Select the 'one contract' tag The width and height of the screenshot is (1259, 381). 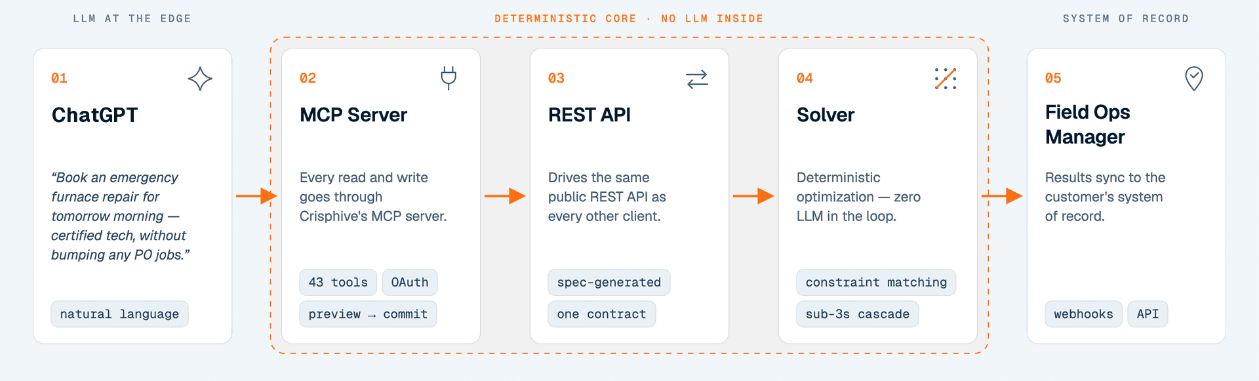pos(602,314)
